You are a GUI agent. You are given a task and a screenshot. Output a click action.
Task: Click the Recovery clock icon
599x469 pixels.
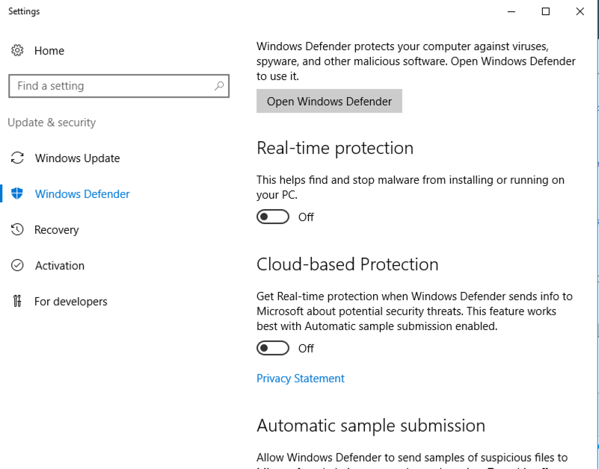tap(17, 230)
